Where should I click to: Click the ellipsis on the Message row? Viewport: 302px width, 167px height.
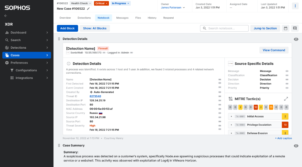287,71
